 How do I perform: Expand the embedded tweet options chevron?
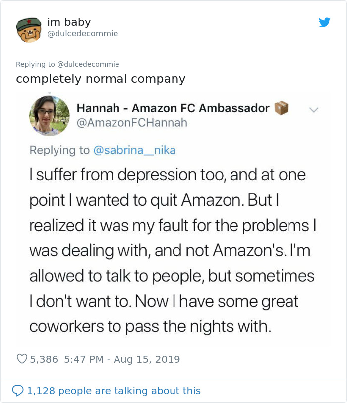[x=314, y=110]
